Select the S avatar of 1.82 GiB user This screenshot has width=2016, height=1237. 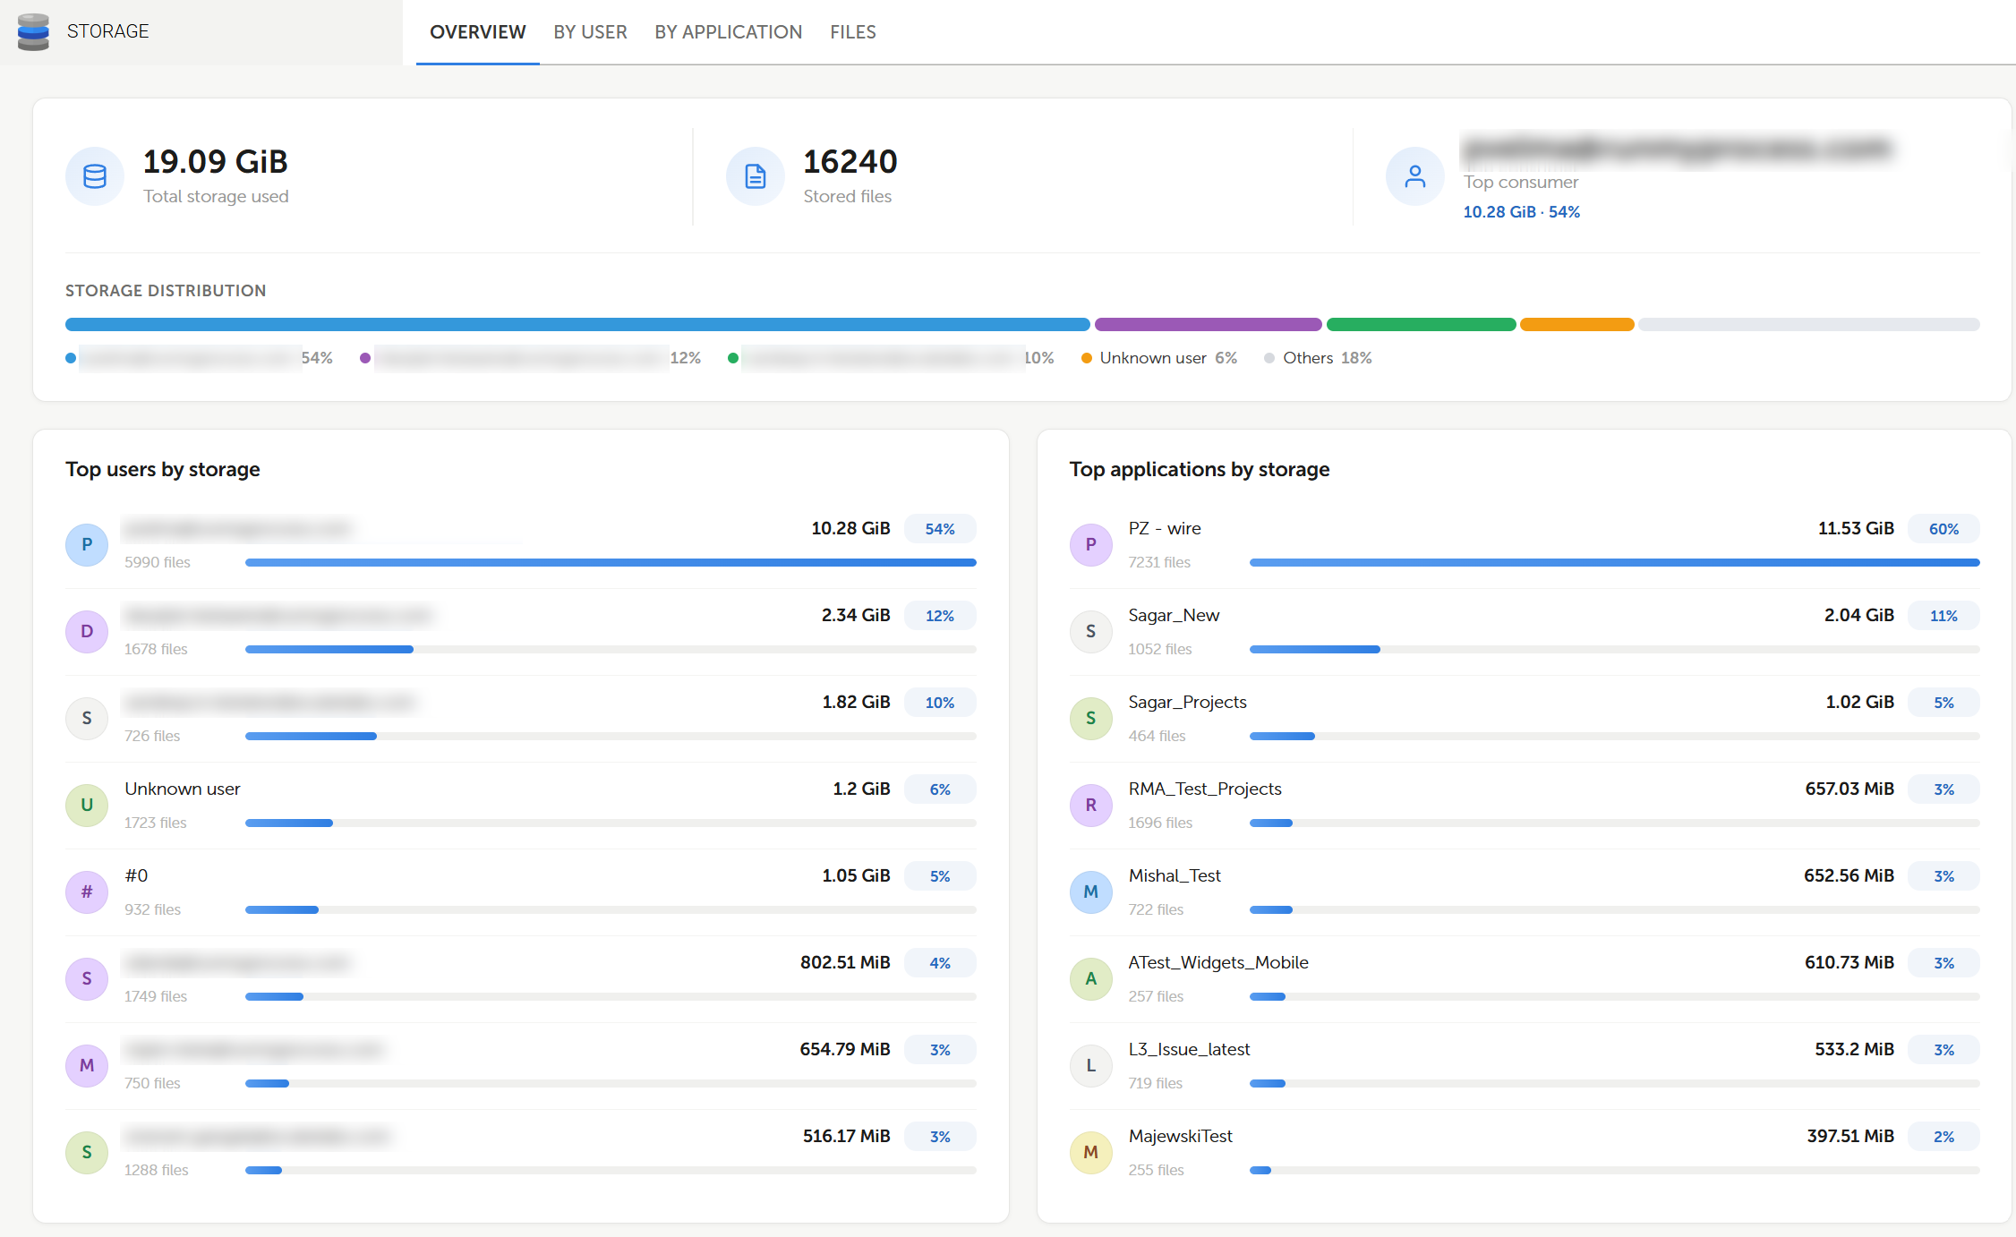click(87, 718)
